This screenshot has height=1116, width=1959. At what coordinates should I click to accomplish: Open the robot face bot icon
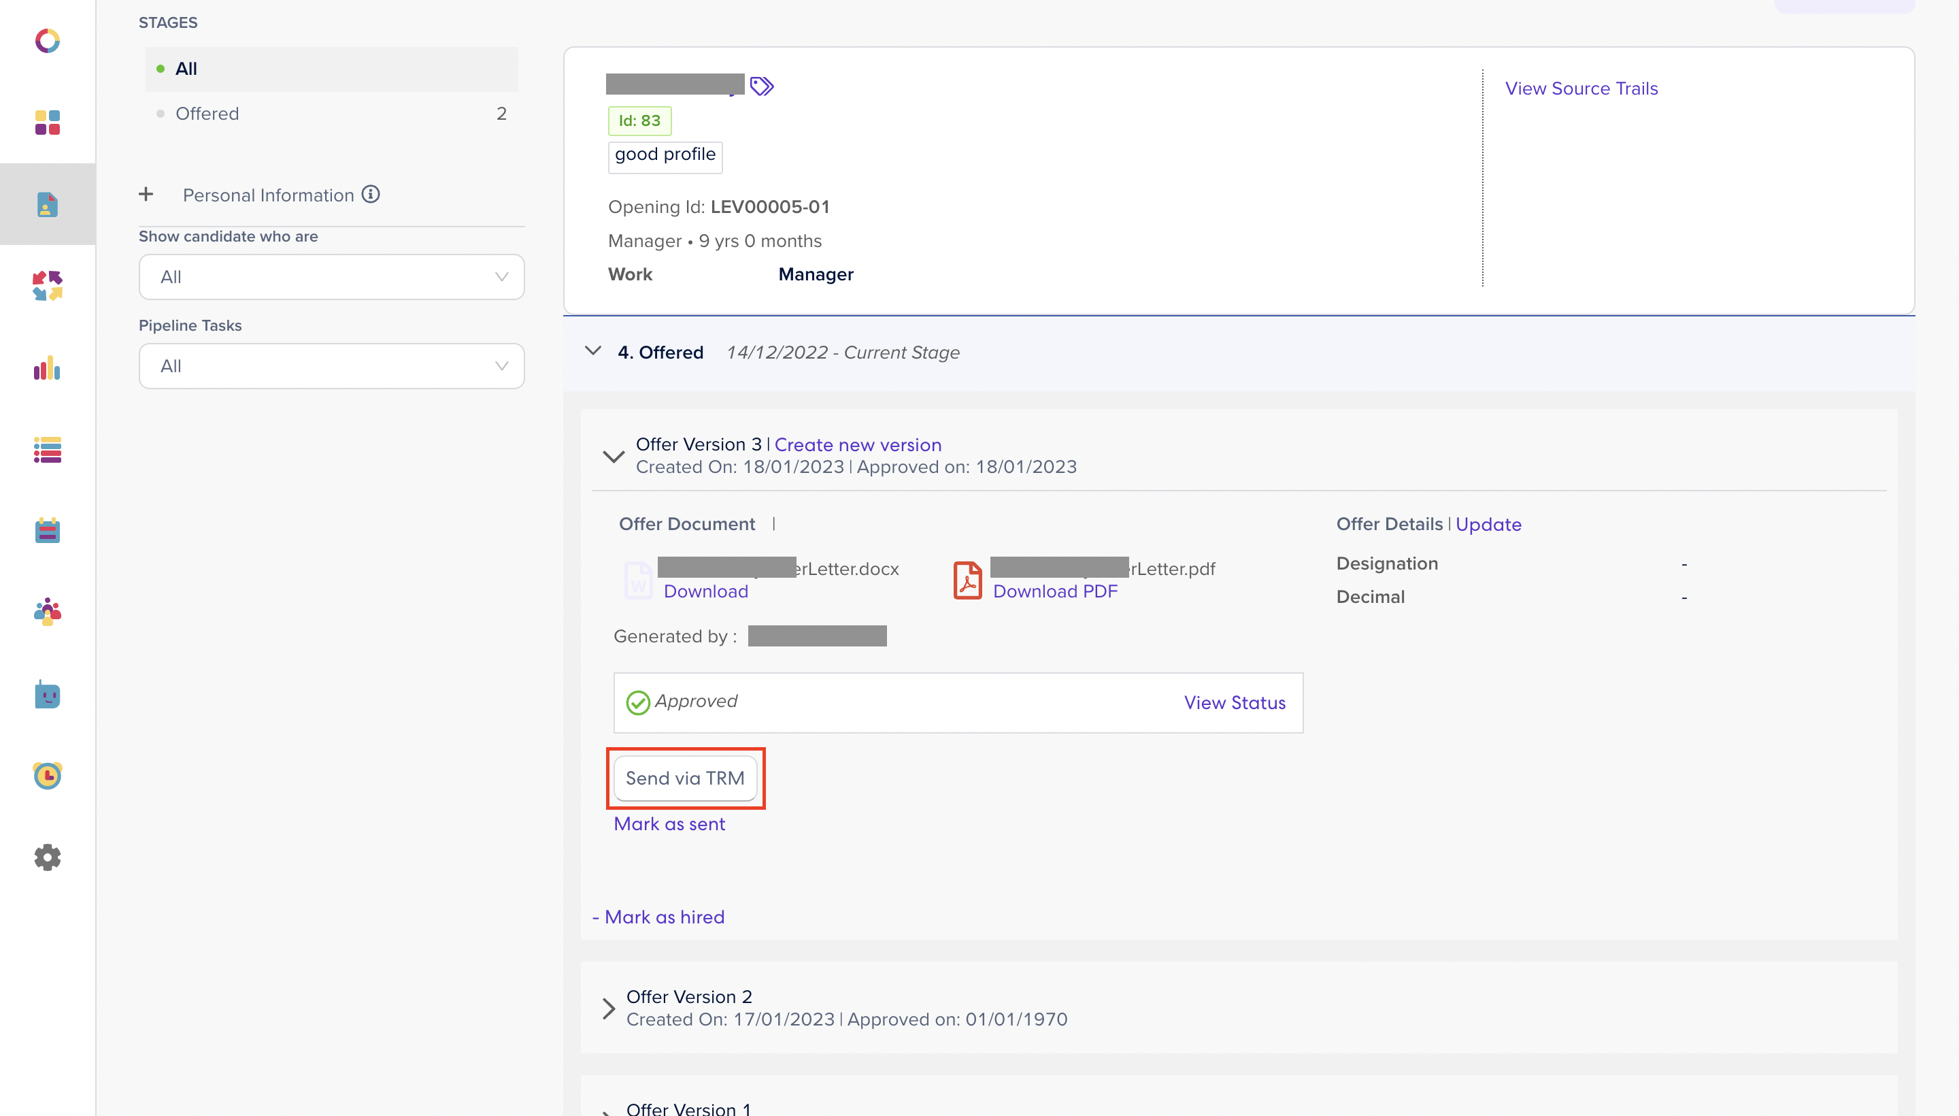point(48,694)
